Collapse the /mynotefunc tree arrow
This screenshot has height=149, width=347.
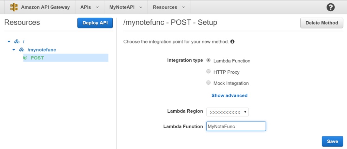[14, 50]
